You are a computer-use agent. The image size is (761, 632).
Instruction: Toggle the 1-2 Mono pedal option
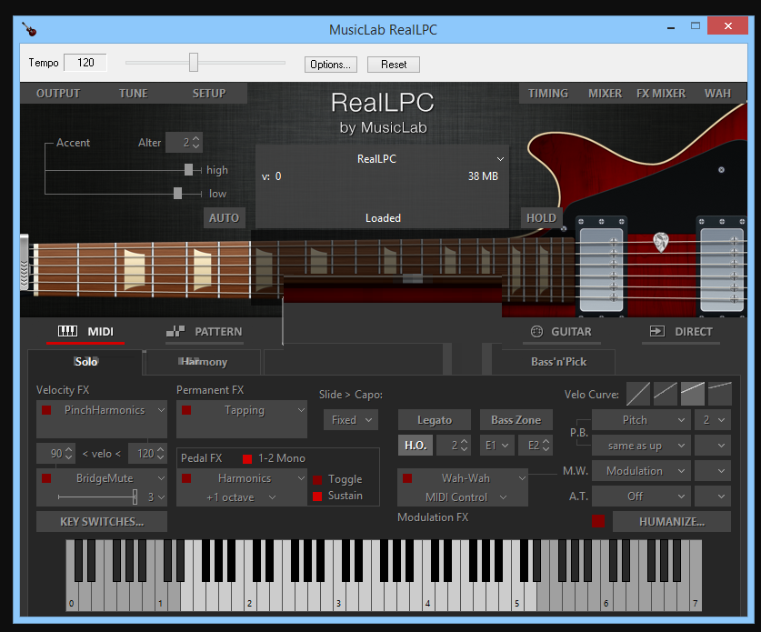(247, 458)
